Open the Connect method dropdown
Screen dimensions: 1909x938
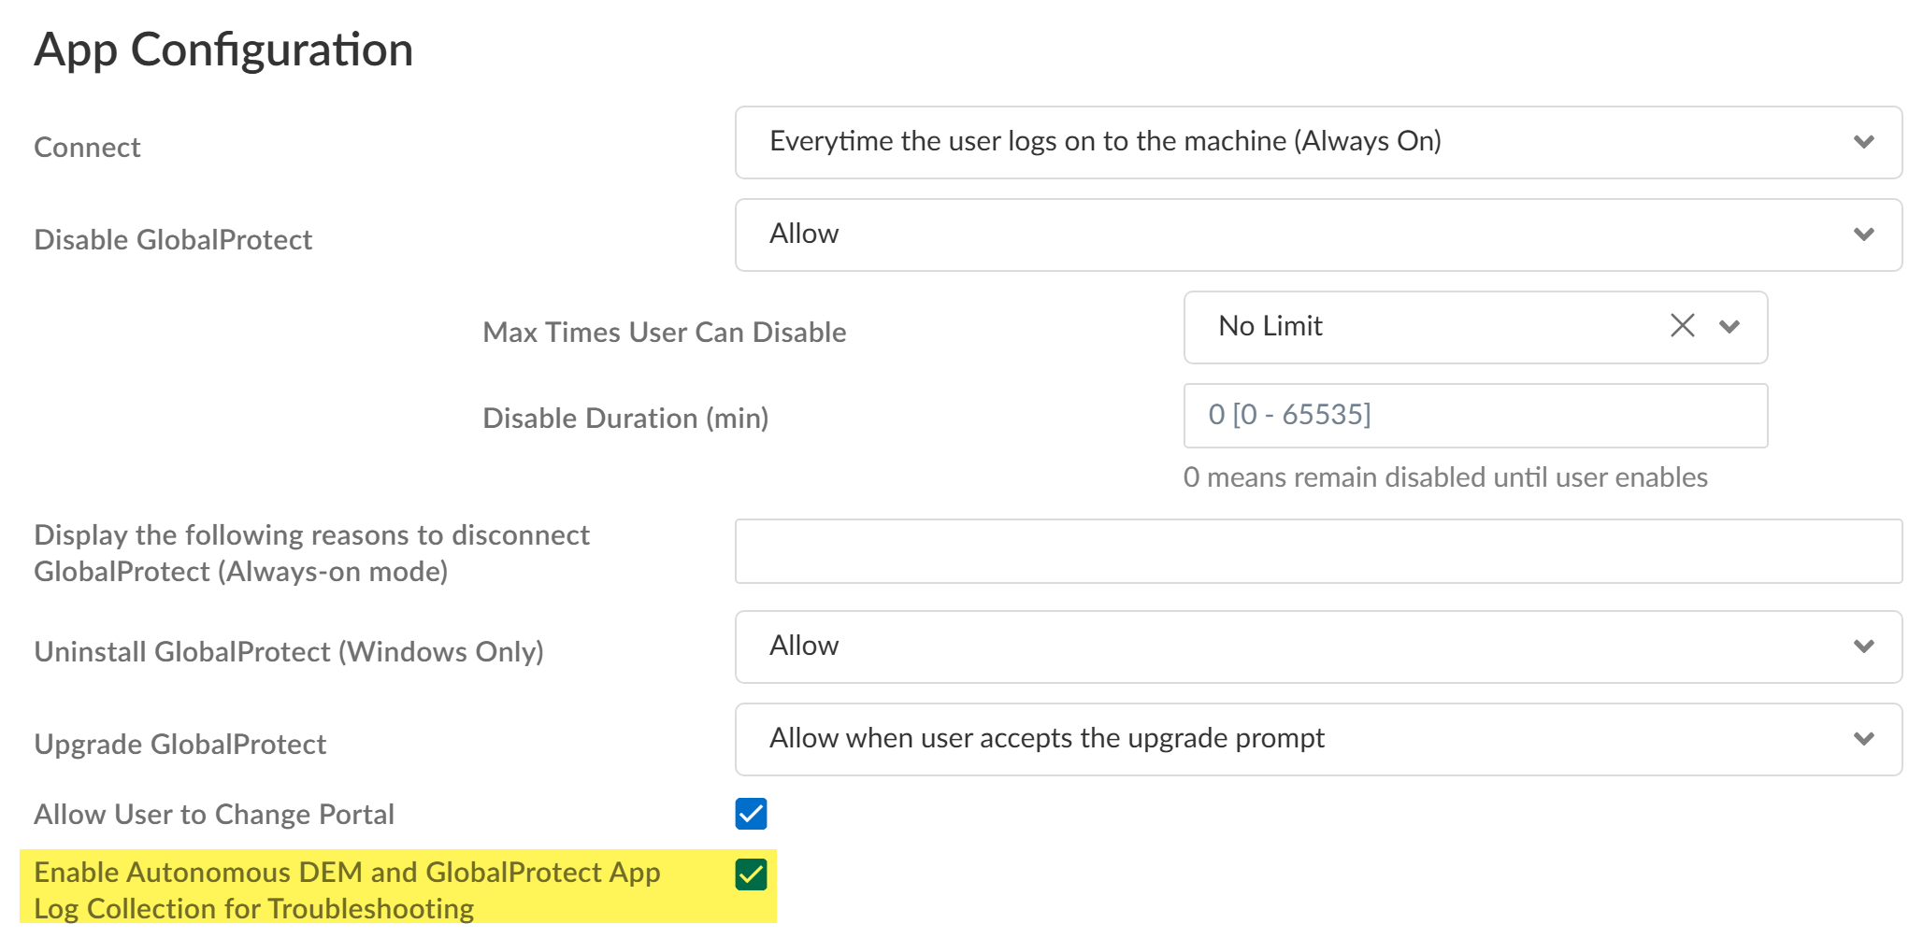pyautogui.click(x=1309, y=142)
